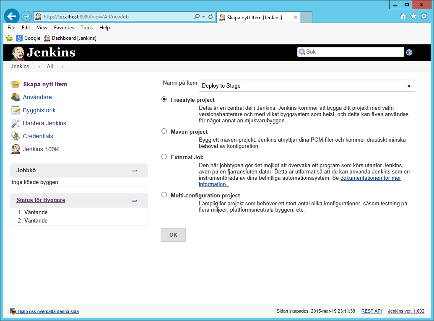Open the Edit menu

point(26,28)
